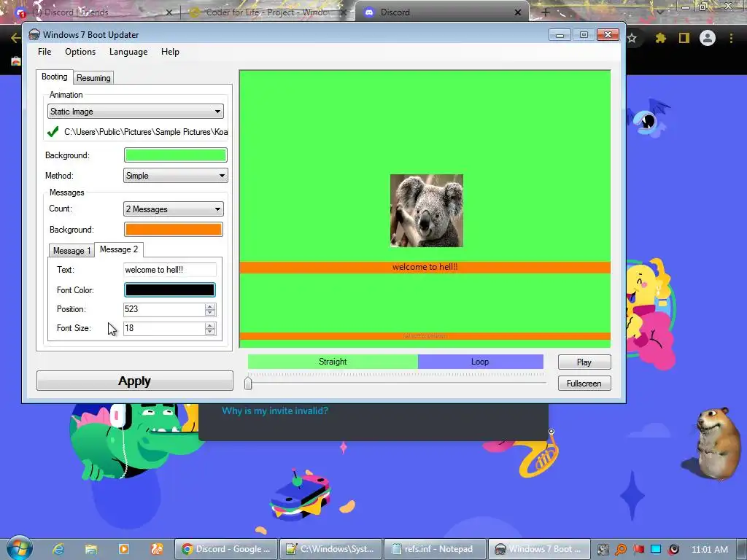Select the Loop playback mode

click(x=480, y=362)
